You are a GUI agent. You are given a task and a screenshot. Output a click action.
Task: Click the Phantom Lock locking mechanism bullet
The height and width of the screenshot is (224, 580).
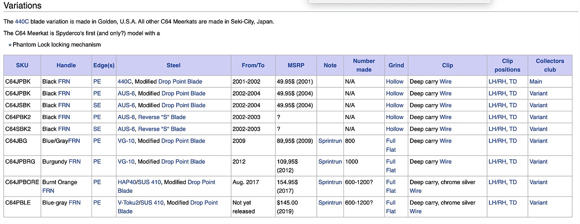click(57, 45)
